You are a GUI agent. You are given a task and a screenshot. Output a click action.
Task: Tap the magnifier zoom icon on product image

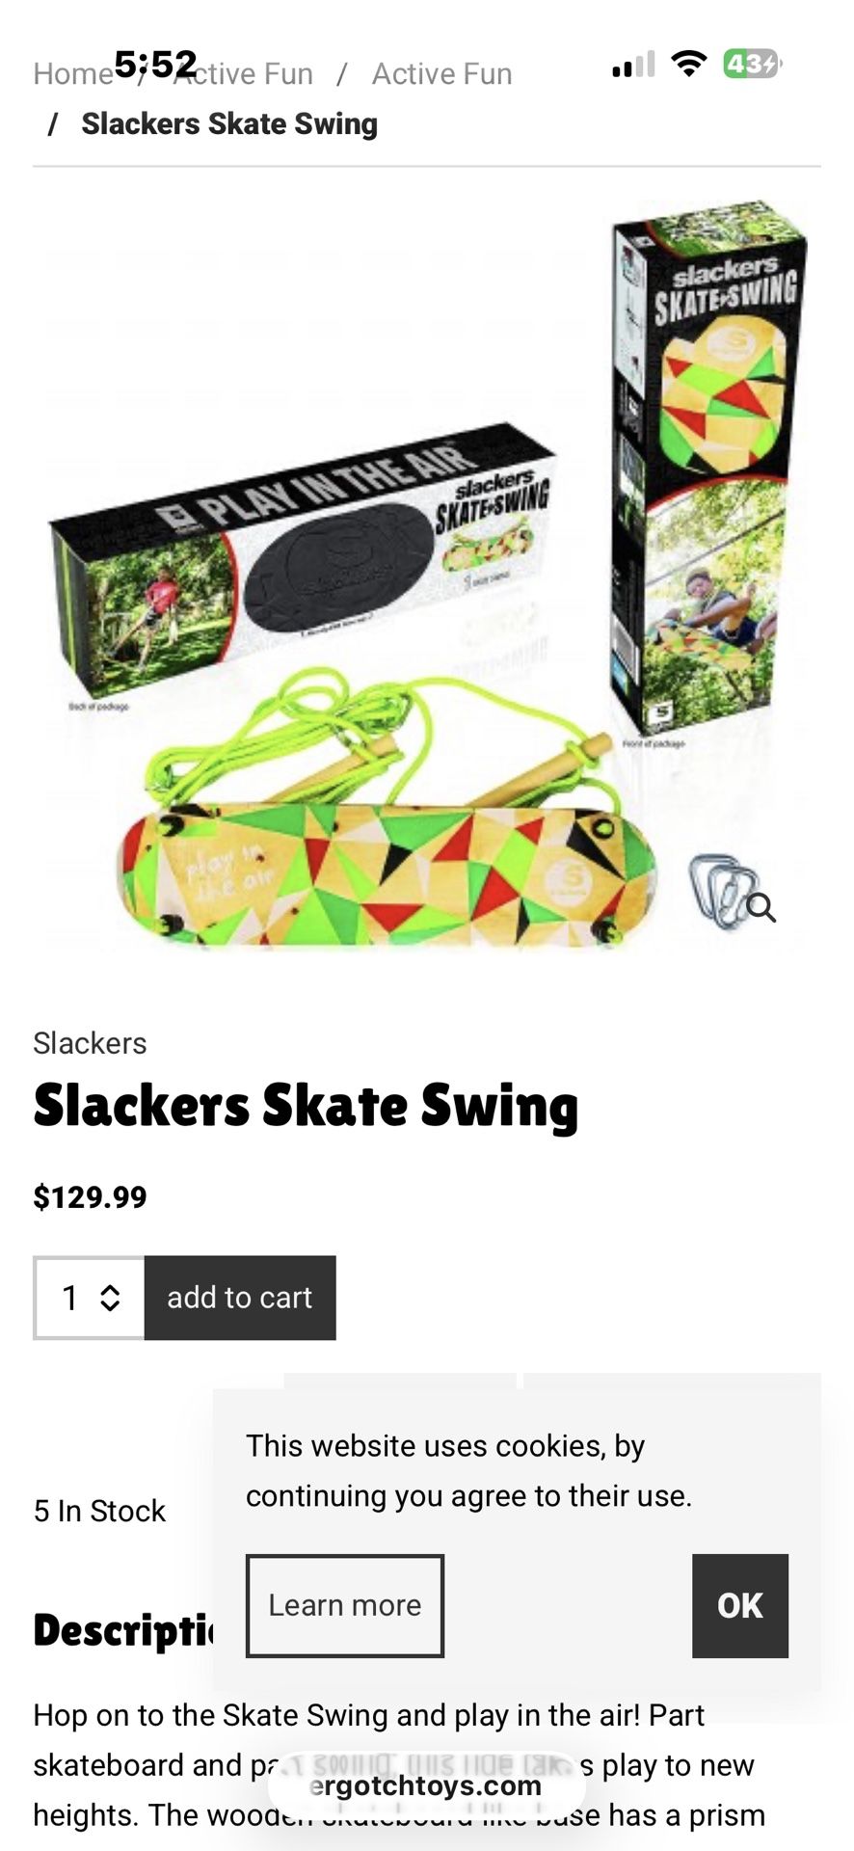pyautogui.click(x=761, y=907)
